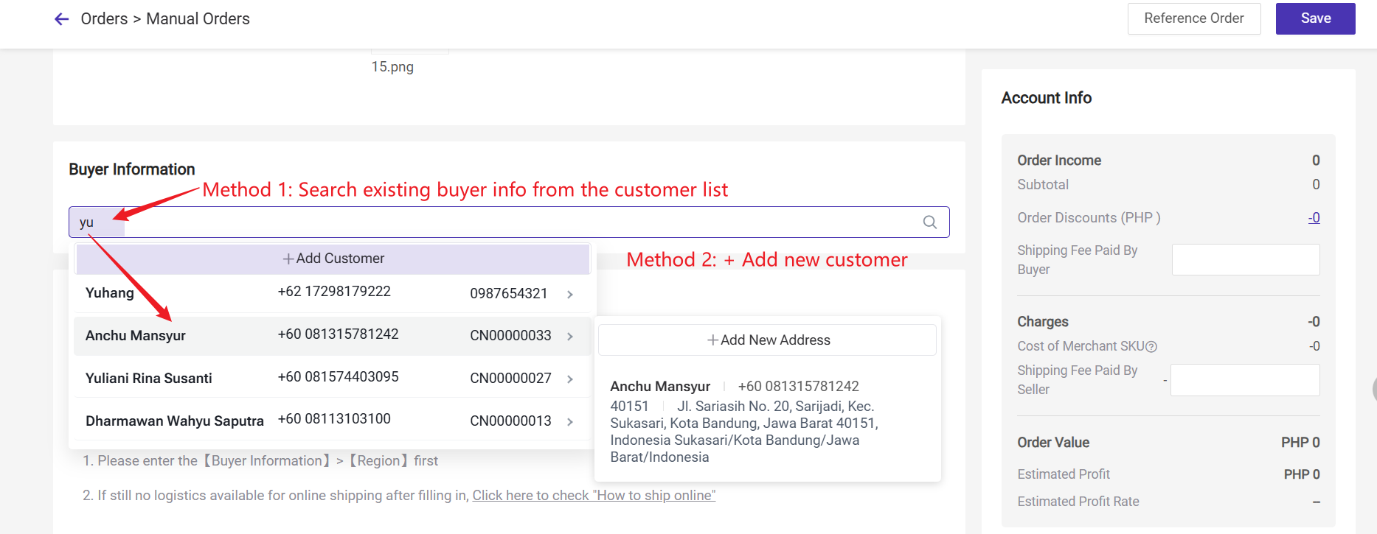The height and width of the screenshot is (534, 1377).
Task: Click the help icon next to Cost of Merchant SKU
Action: [1151, 347]
